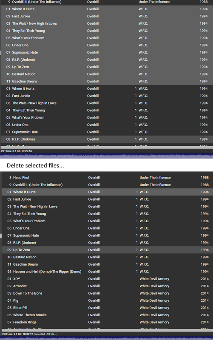Click status text "231 files, 3.6 GB, 19:22:56"
This screenshot has height=340, width=213.
click(17, 151)
